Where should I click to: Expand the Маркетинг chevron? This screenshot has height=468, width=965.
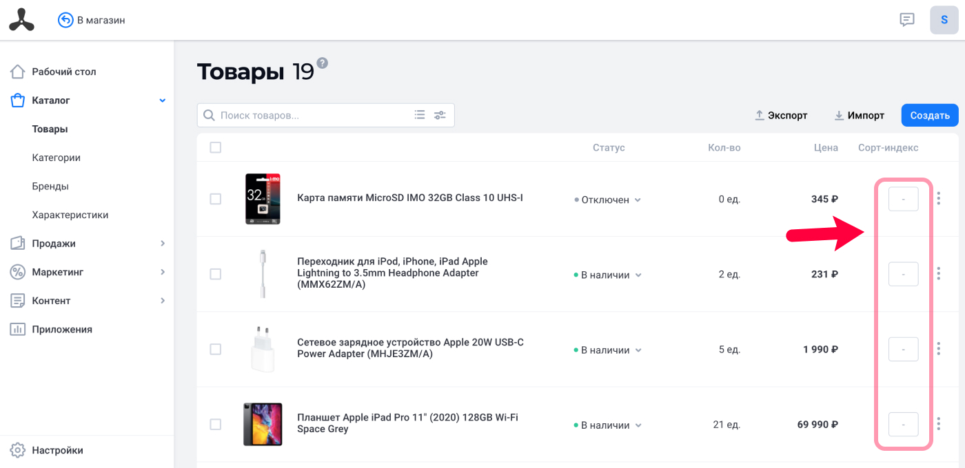163,272
